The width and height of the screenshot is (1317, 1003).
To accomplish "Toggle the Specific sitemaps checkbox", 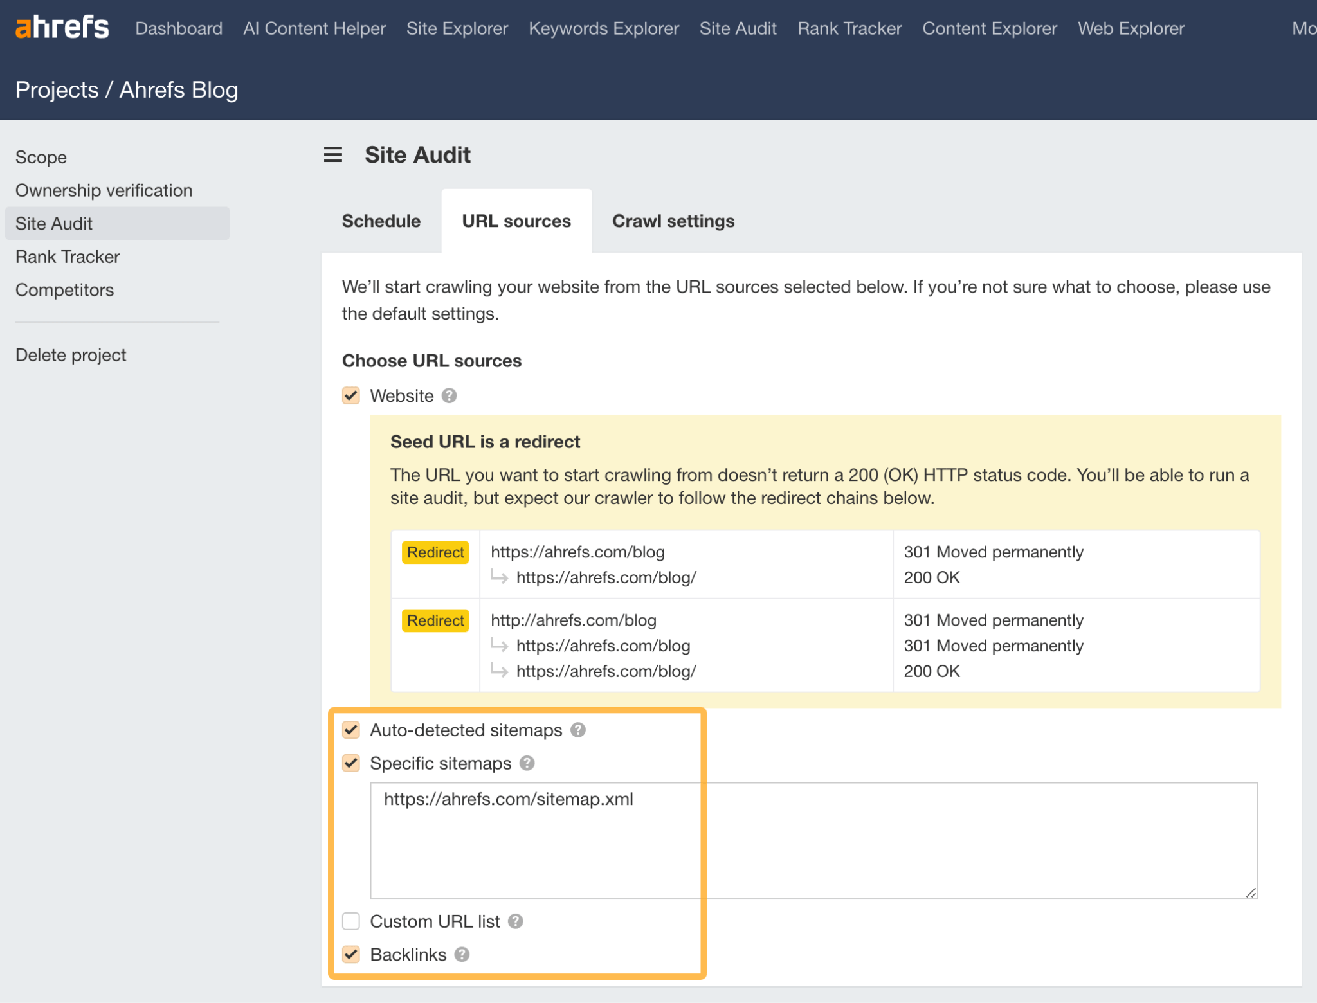I will click(351, 763).
